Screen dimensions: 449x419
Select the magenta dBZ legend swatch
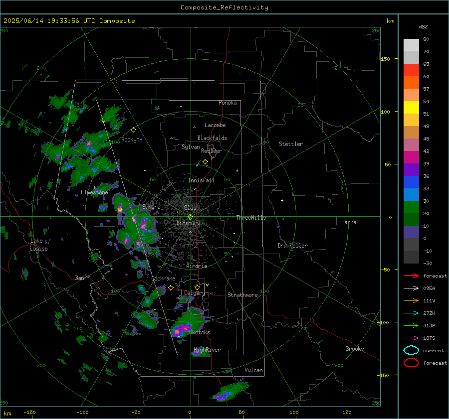pos(411,157)
